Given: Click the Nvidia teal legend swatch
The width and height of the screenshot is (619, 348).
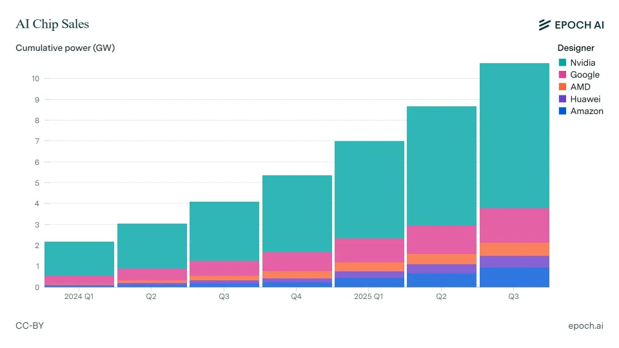Looking at the screenshot, I should (x=562, y=63).
